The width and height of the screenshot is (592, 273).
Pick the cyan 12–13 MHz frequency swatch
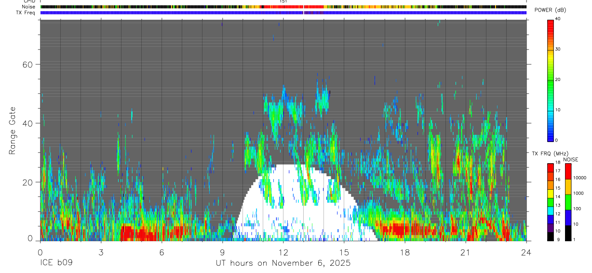coord(551,210)
